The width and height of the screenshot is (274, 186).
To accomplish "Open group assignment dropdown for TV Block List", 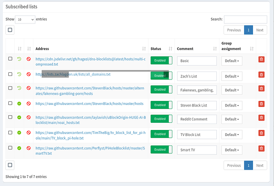I will pos(232,135).
